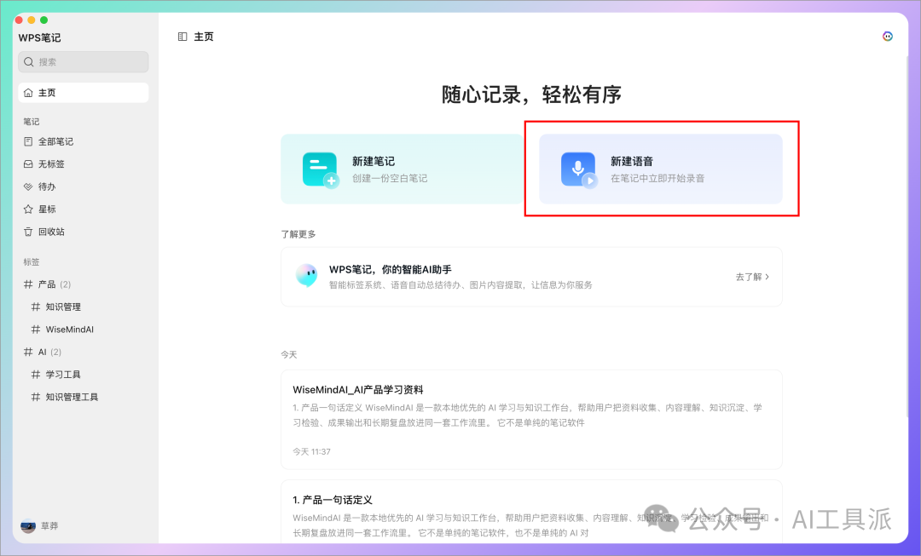
Task: Open 无标签 notes list
Action: (84, 164)
